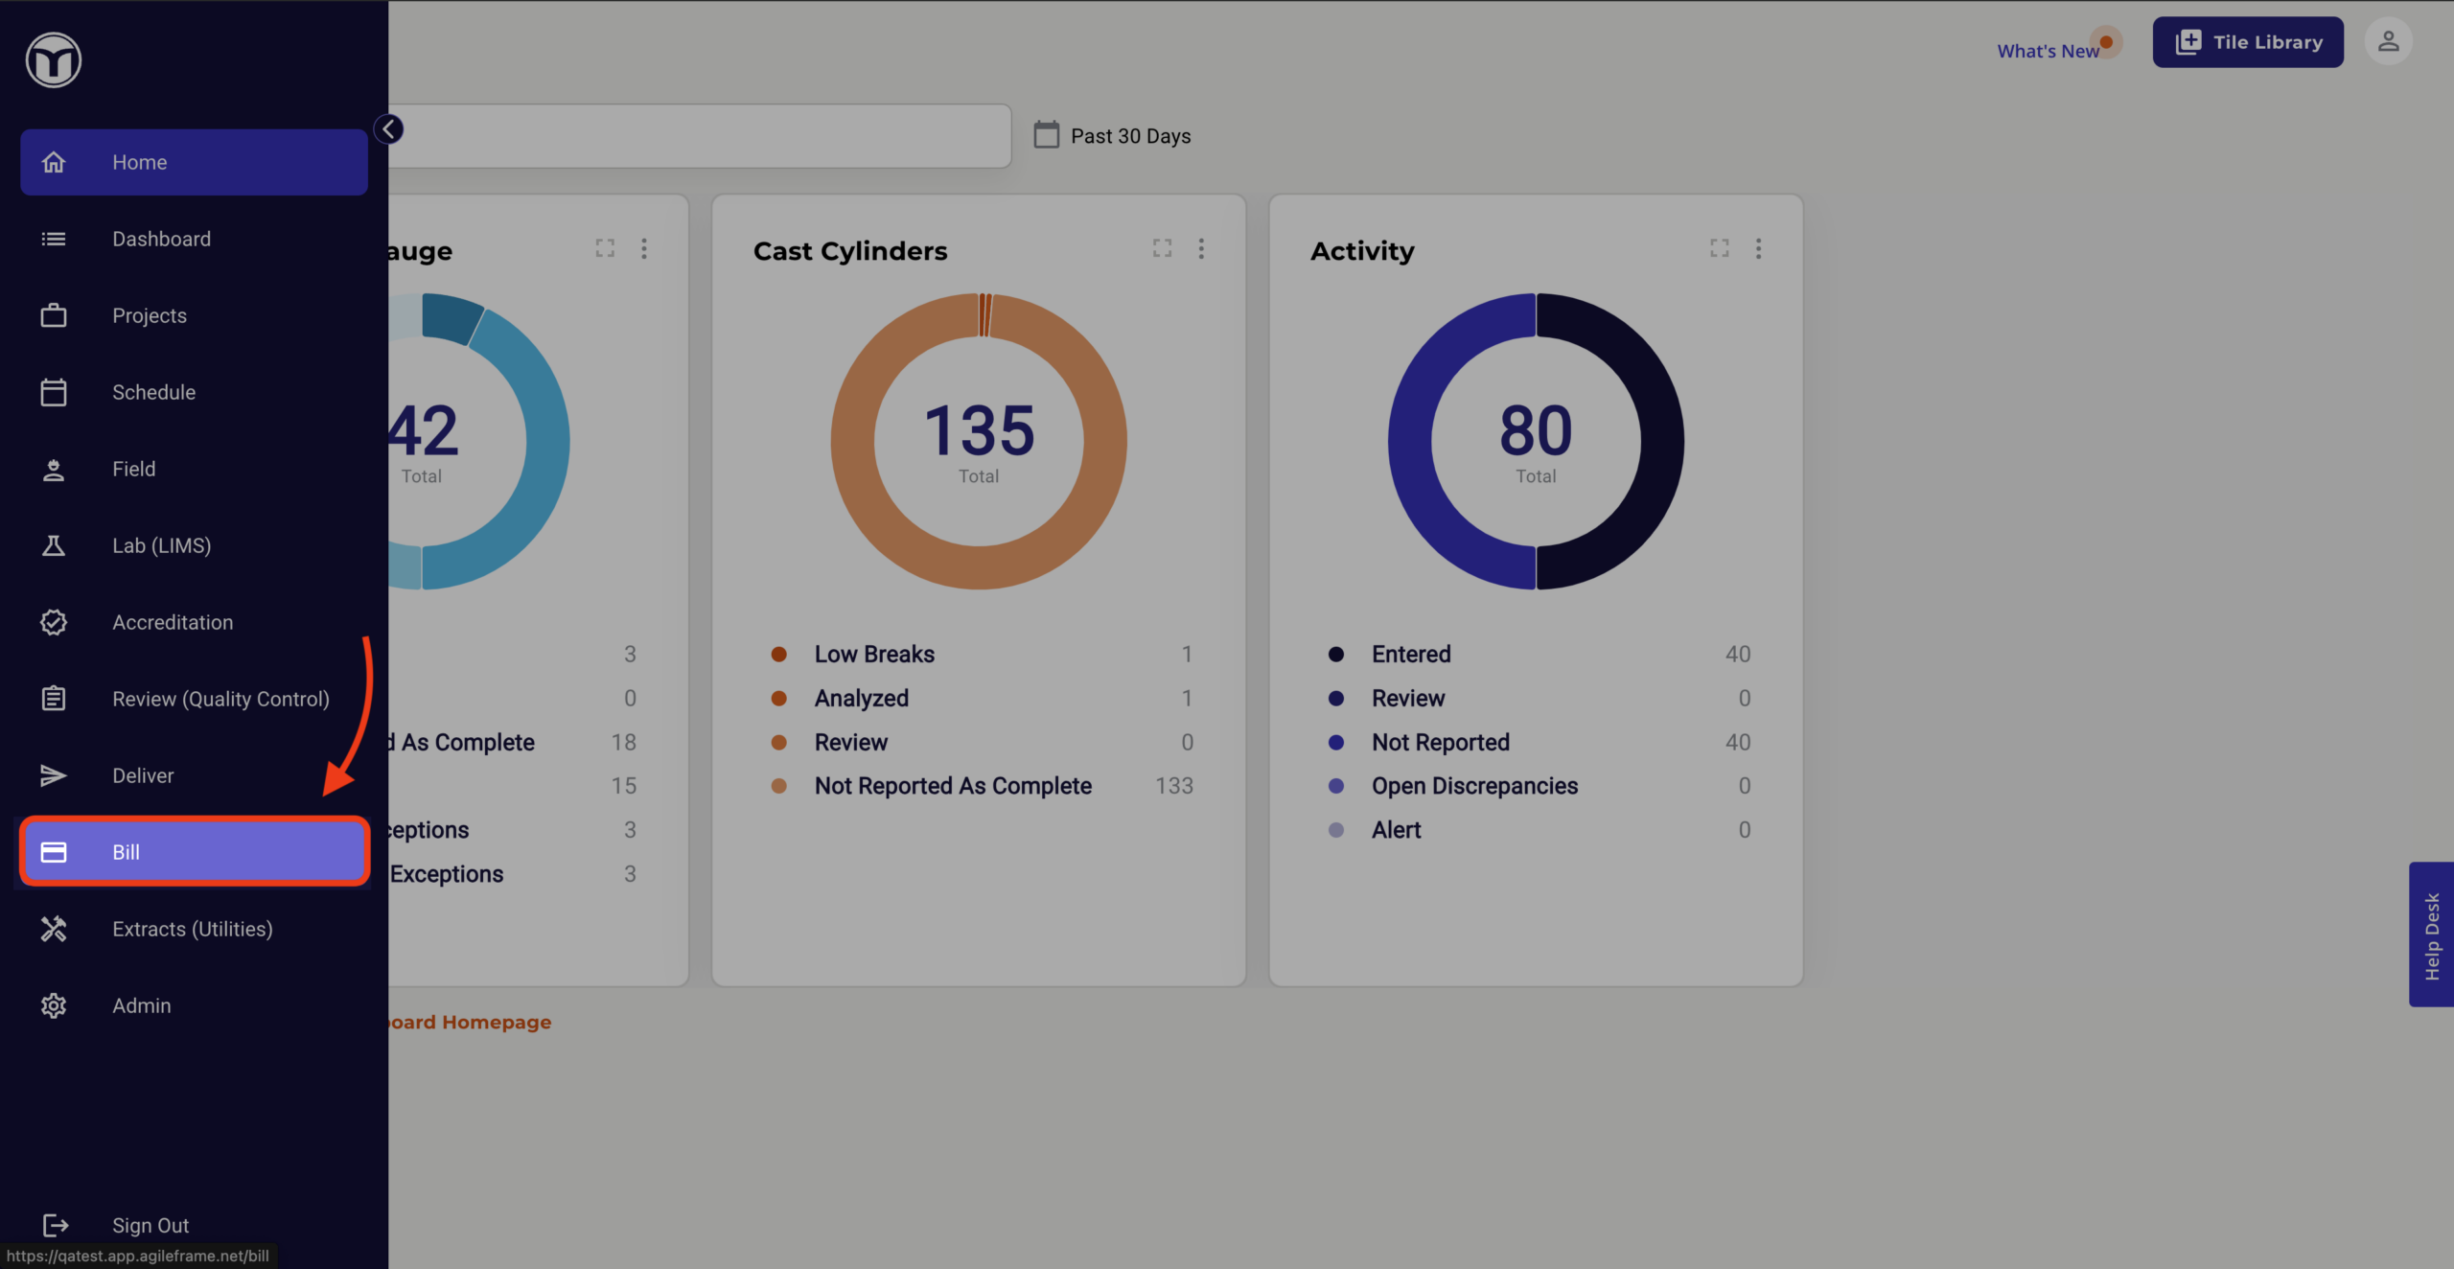Screen dimensions: 2454x1269
Task: Open Projects via briefcase icon
Action: (x=54, y=315)
